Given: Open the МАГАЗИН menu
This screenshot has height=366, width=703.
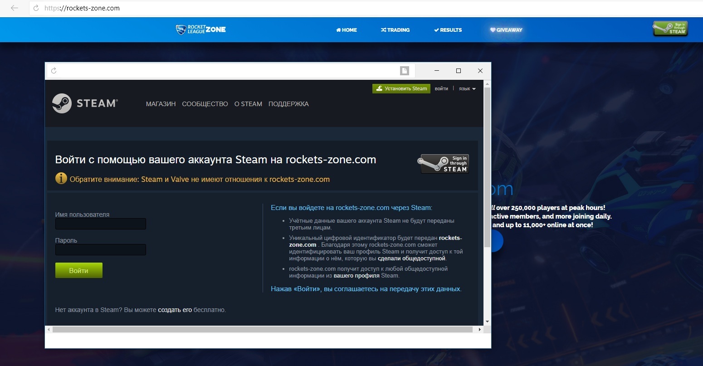Looking at the screenshot, I should click(161, 104).
